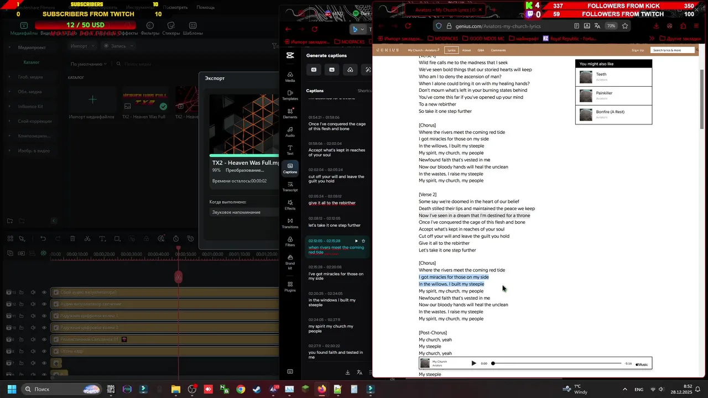Mute track 9 with its speaker icon

(33, 339)
